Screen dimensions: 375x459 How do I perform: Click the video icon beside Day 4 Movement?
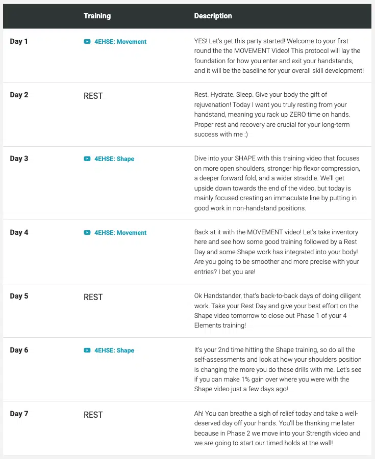click(87, 233)
